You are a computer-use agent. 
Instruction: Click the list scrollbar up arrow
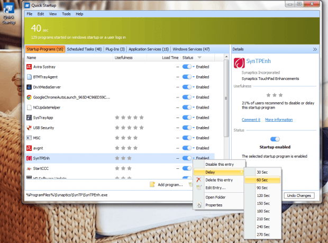click(x=226, y=57)
